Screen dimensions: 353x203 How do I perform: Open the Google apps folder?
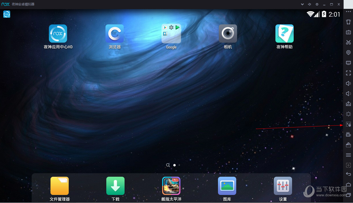pyautogui.click(x=171, y=34)
